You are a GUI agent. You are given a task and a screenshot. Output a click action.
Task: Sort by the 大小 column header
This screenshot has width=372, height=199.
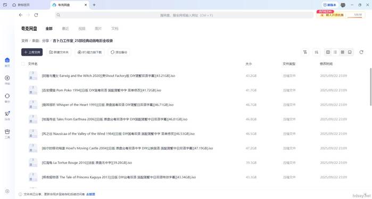(249, 64)
